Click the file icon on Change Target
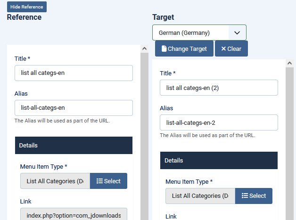Image resolution: width=296 pixels, height=220 pixels. (x=164, y=49)
